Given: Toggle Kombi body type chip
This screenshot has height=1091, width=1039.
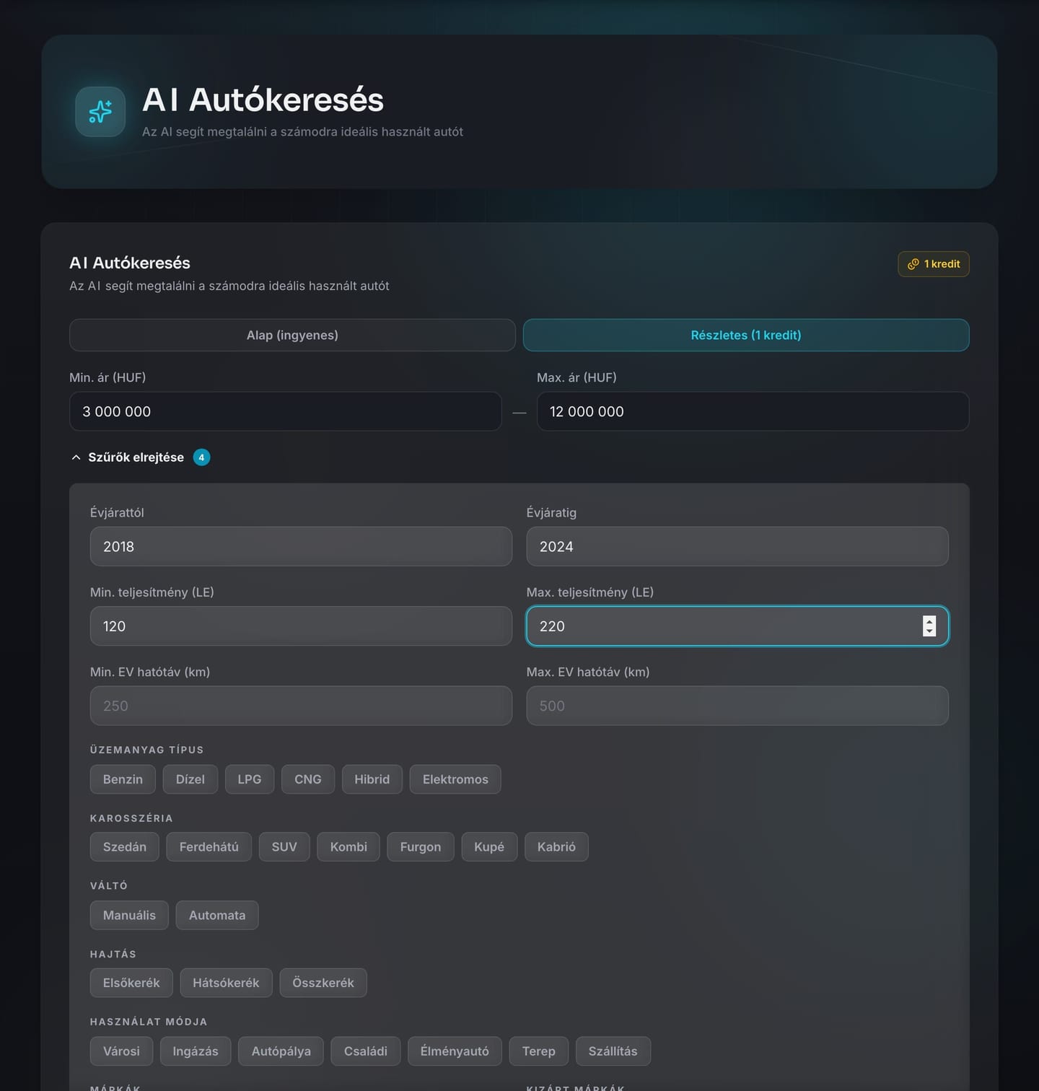Looking at the screenshot, I should [x=348, y=846].
